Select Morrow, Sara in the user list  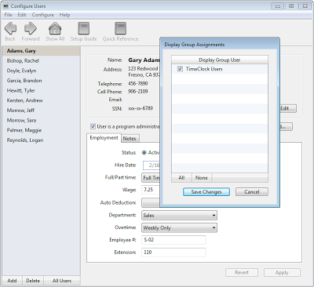pos(41,121)
